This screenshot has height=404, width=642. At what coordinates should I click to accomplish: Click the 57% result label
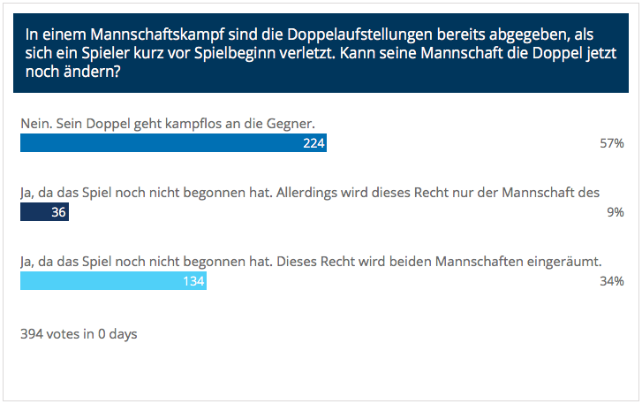click(612, 143)
